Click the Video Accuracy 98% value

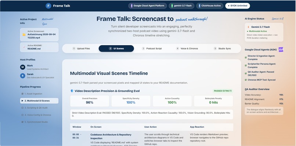281,95
